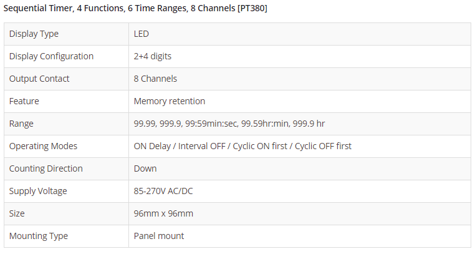Click the Counting Direction label

pos(46,169)
